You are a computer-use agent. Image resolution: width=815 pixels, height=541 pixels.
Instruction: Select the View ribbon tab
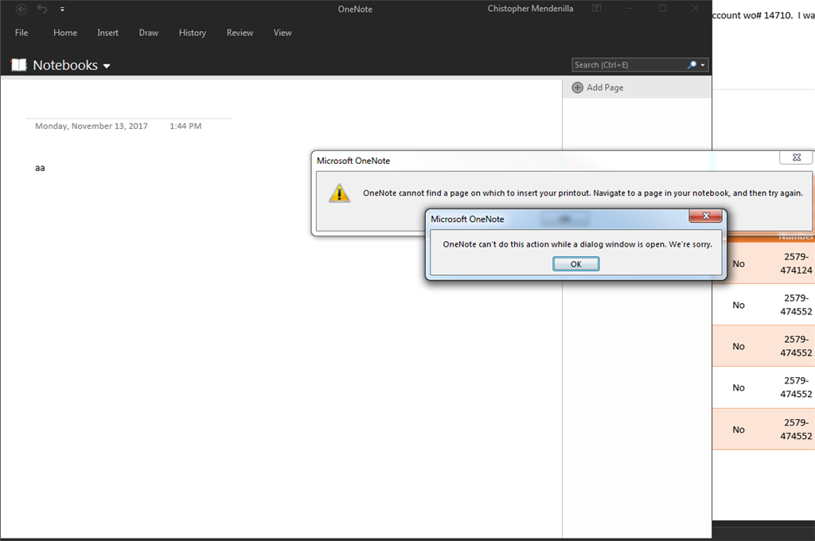[x=283, y=33]
